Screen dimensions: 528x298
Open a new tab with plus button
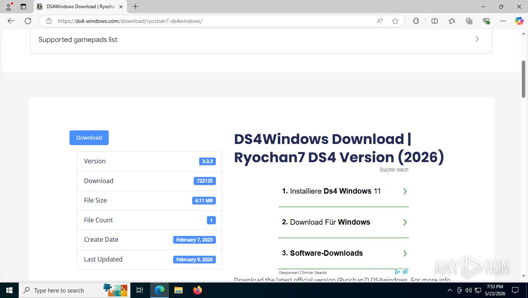[x=135, y=7]
